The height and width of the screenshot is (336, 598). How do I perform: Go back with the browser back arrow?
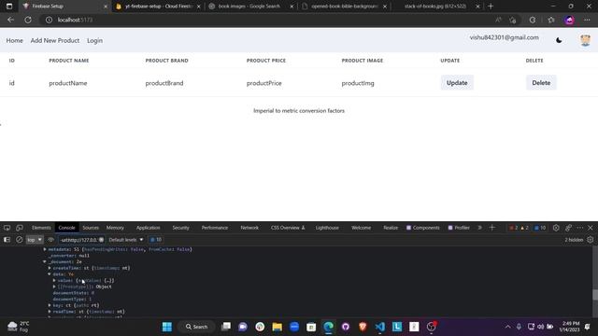(x=10, y=20)
